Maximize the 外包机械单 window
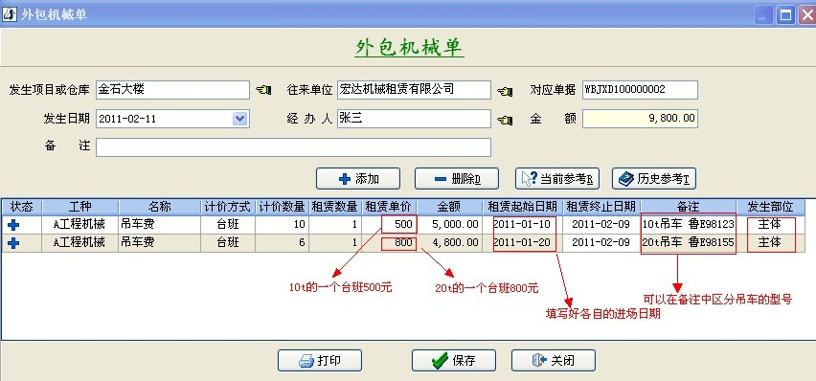 [785, 14]
